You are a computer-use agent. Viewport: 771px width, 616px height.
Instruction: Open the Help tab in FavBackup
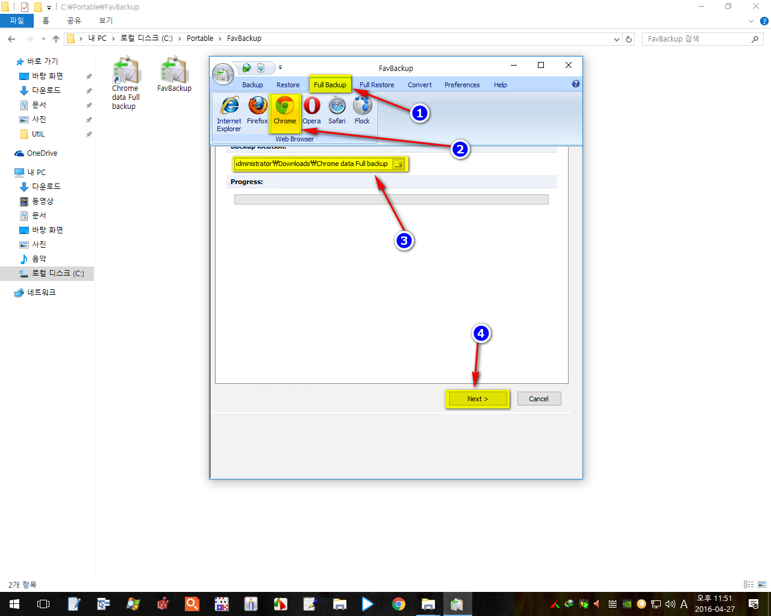click(x=501, y=85)
